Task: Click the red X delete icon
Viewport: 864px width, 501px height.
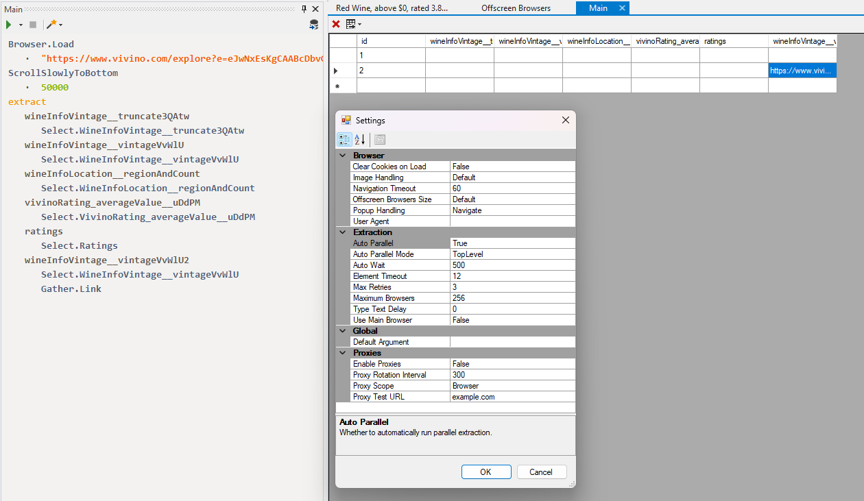Action: pos(336,24)
